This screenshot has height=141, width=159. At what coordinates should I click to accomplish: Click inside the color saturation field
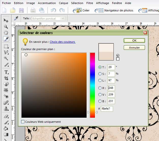pyautogui.click(x=54, y=85)
